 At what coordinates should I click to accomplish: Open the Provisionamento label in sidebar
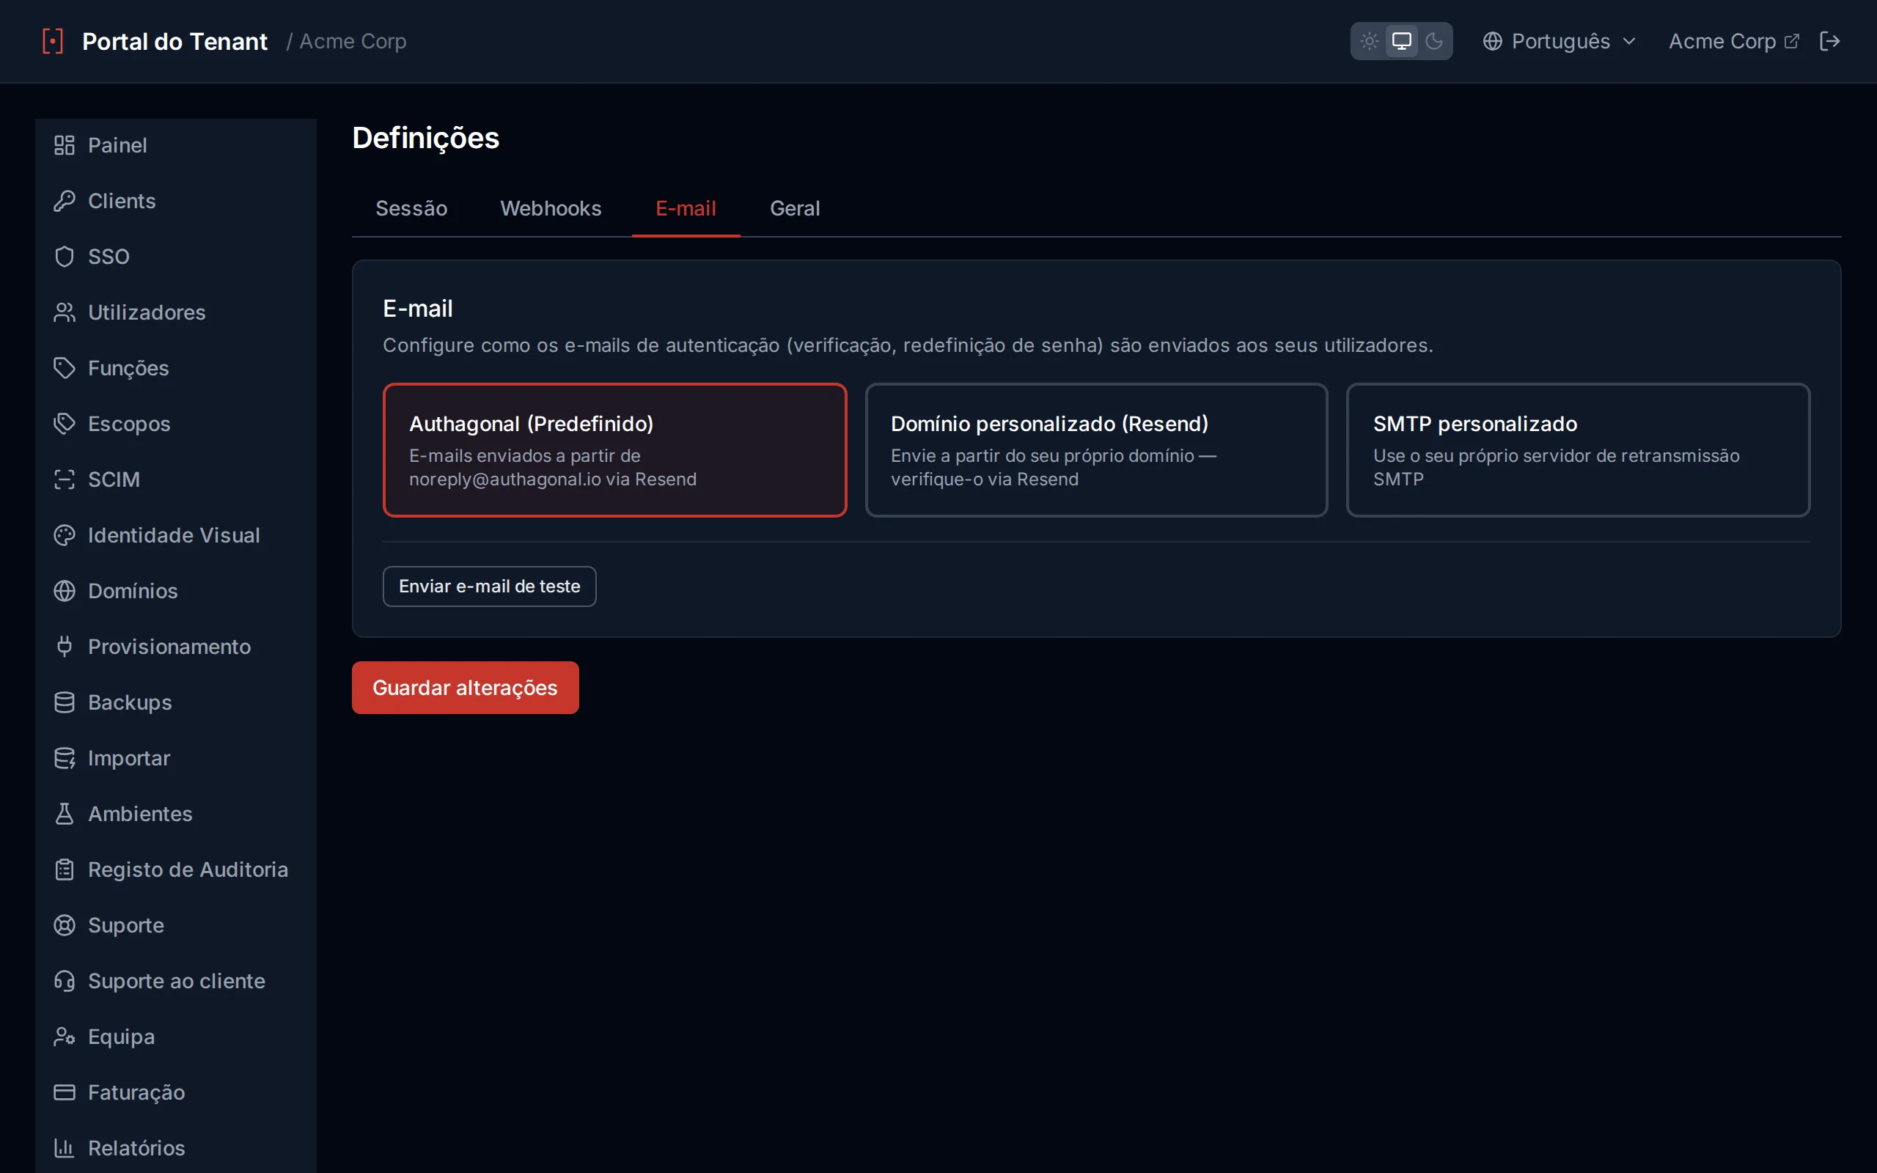[169, 646]
